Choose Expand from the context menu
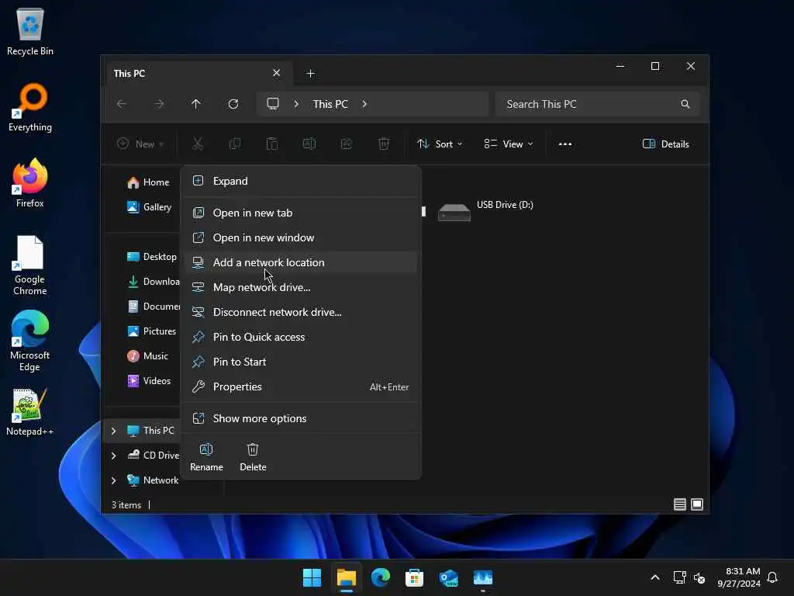 (x=301, y=181)
